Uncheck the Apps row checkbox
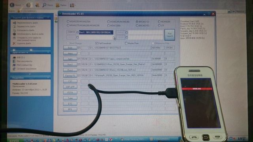 pos(79,59)
